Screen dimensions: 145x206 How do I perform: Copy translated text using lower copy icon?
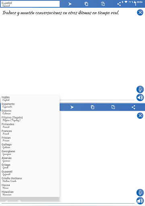click(x=93, y=107)
